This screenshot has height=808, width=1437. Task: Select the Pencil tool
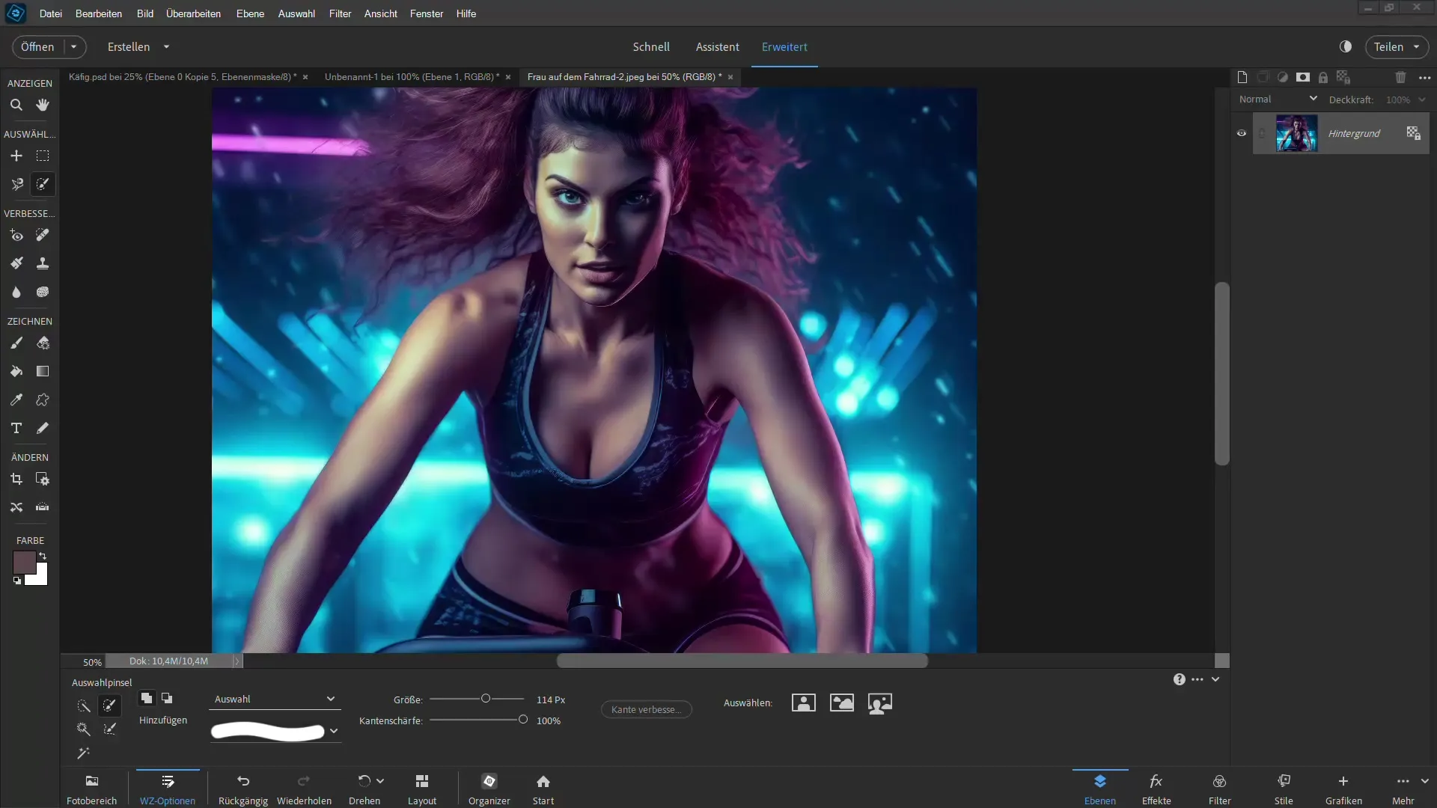[x=43, y=428]
